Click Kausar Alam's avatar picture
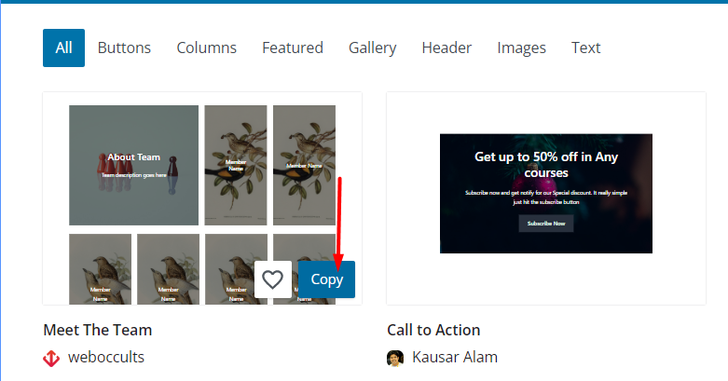Screen dimensions: 728x381 tap(395, 358)
